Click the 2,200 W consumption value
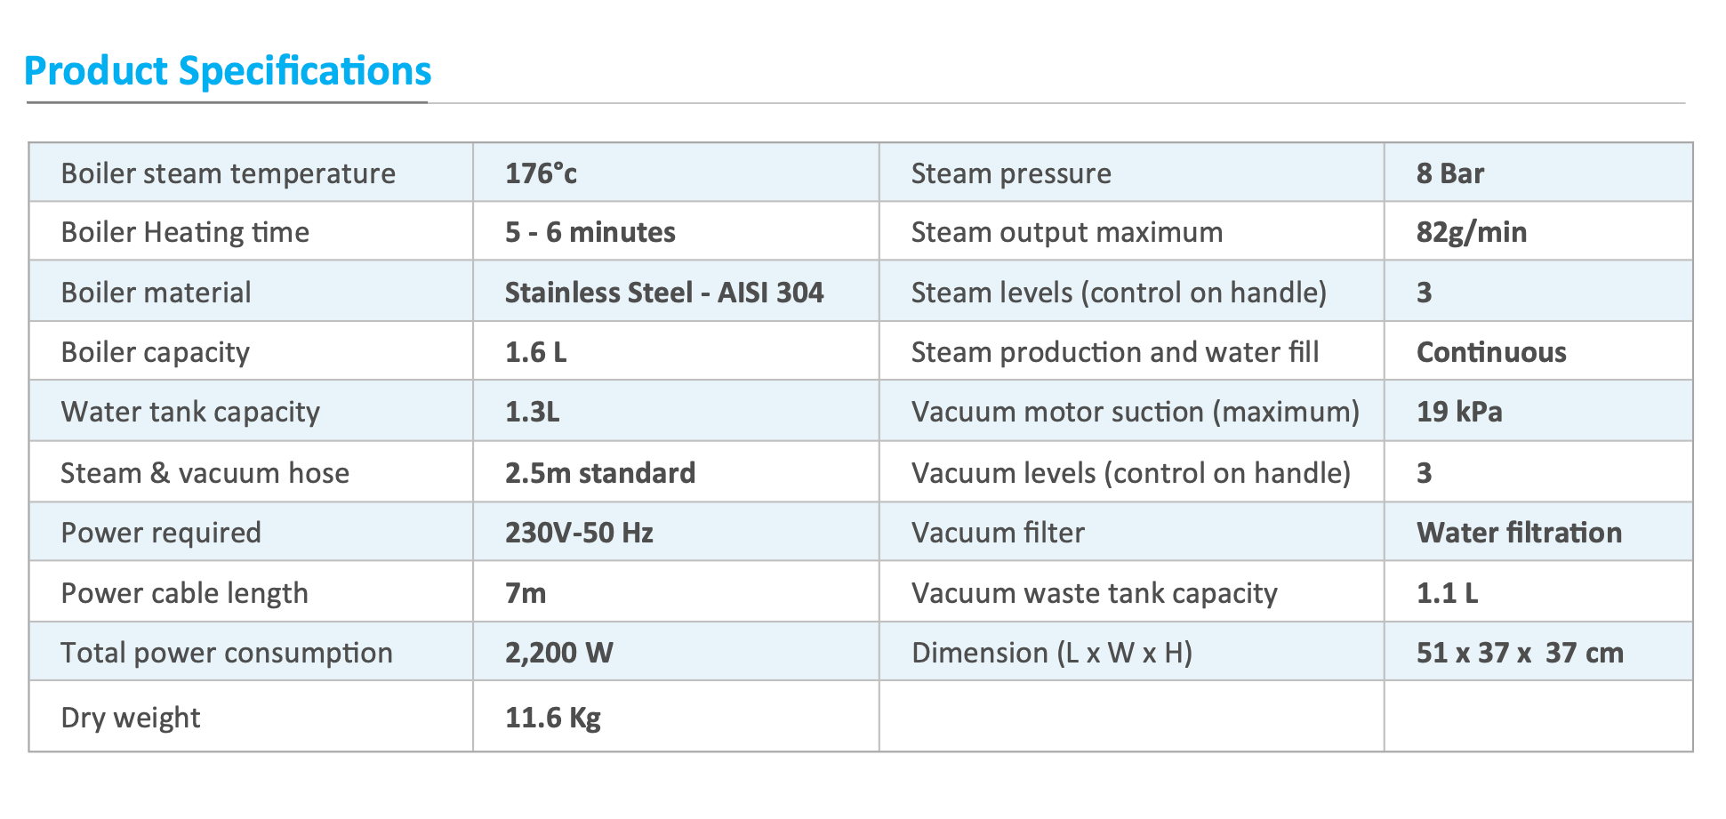The height and width of the screenshot is (819, 1726). (x=558, y=653)
